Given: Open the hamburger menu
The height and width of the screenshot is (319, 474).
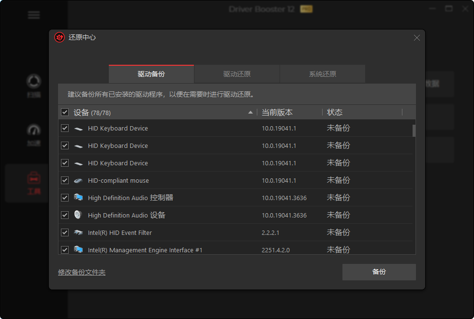Looking at the screenshot, I should click(x=34, y=15).
